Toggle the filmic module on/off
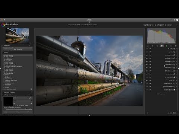This screenshot has width=179, height=134. click(x=146, y=80)
